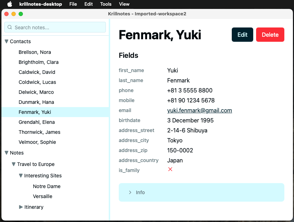Open the View menu
This screenshot has width=294, height=222.
124,4
